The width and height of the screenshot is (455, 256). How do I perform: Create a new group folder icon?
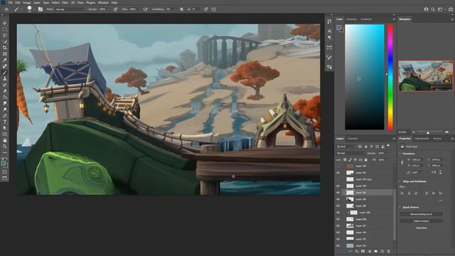[376, 251]
